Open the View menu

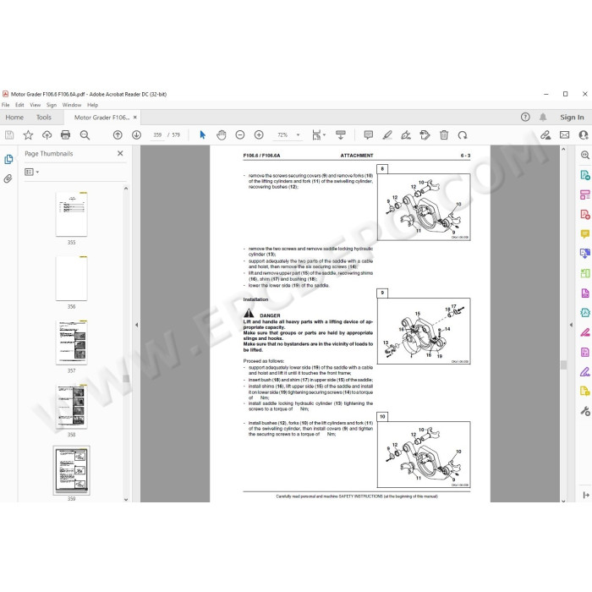(36, 105)
